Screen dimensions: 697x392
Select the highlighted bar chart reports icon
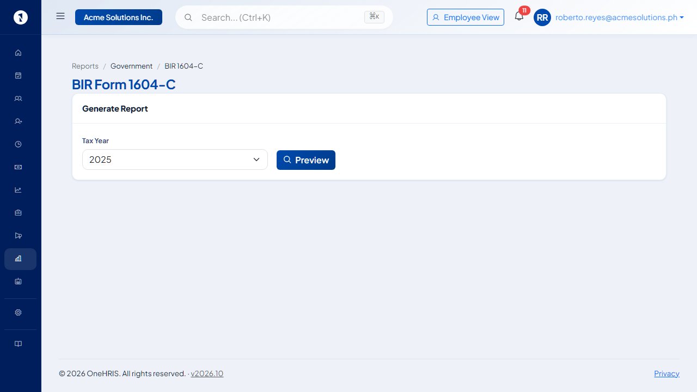(20, 259)
